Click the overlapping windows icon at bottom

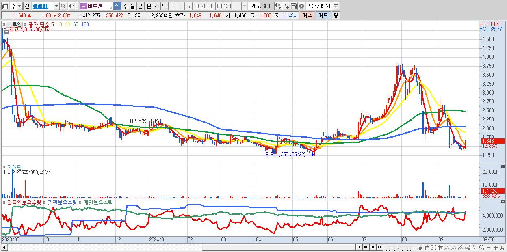pyautogui.click(x=427, y=247)
